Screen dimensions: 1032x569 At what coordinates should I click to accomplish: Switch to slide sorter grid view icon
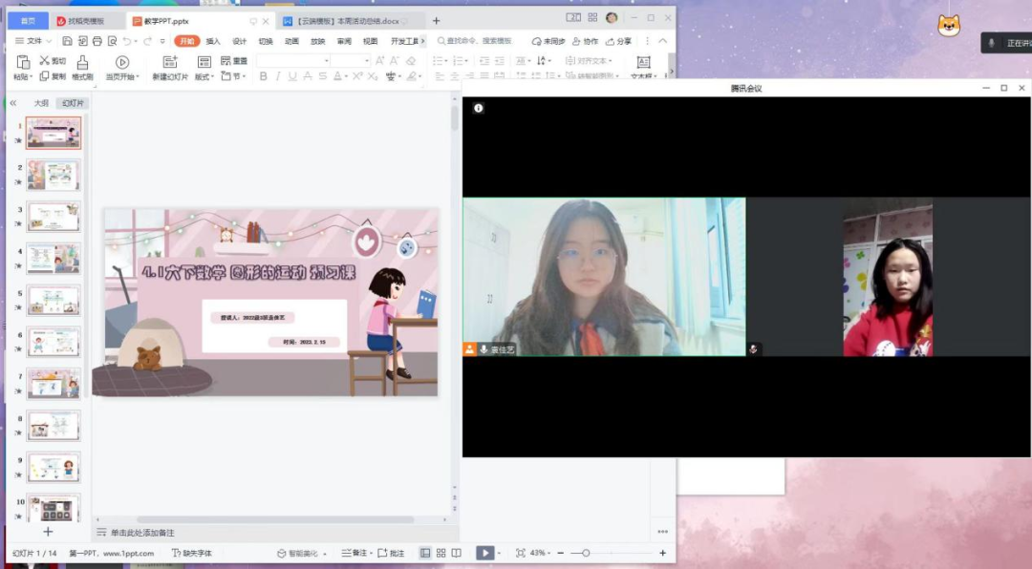[x=441, y=553]
